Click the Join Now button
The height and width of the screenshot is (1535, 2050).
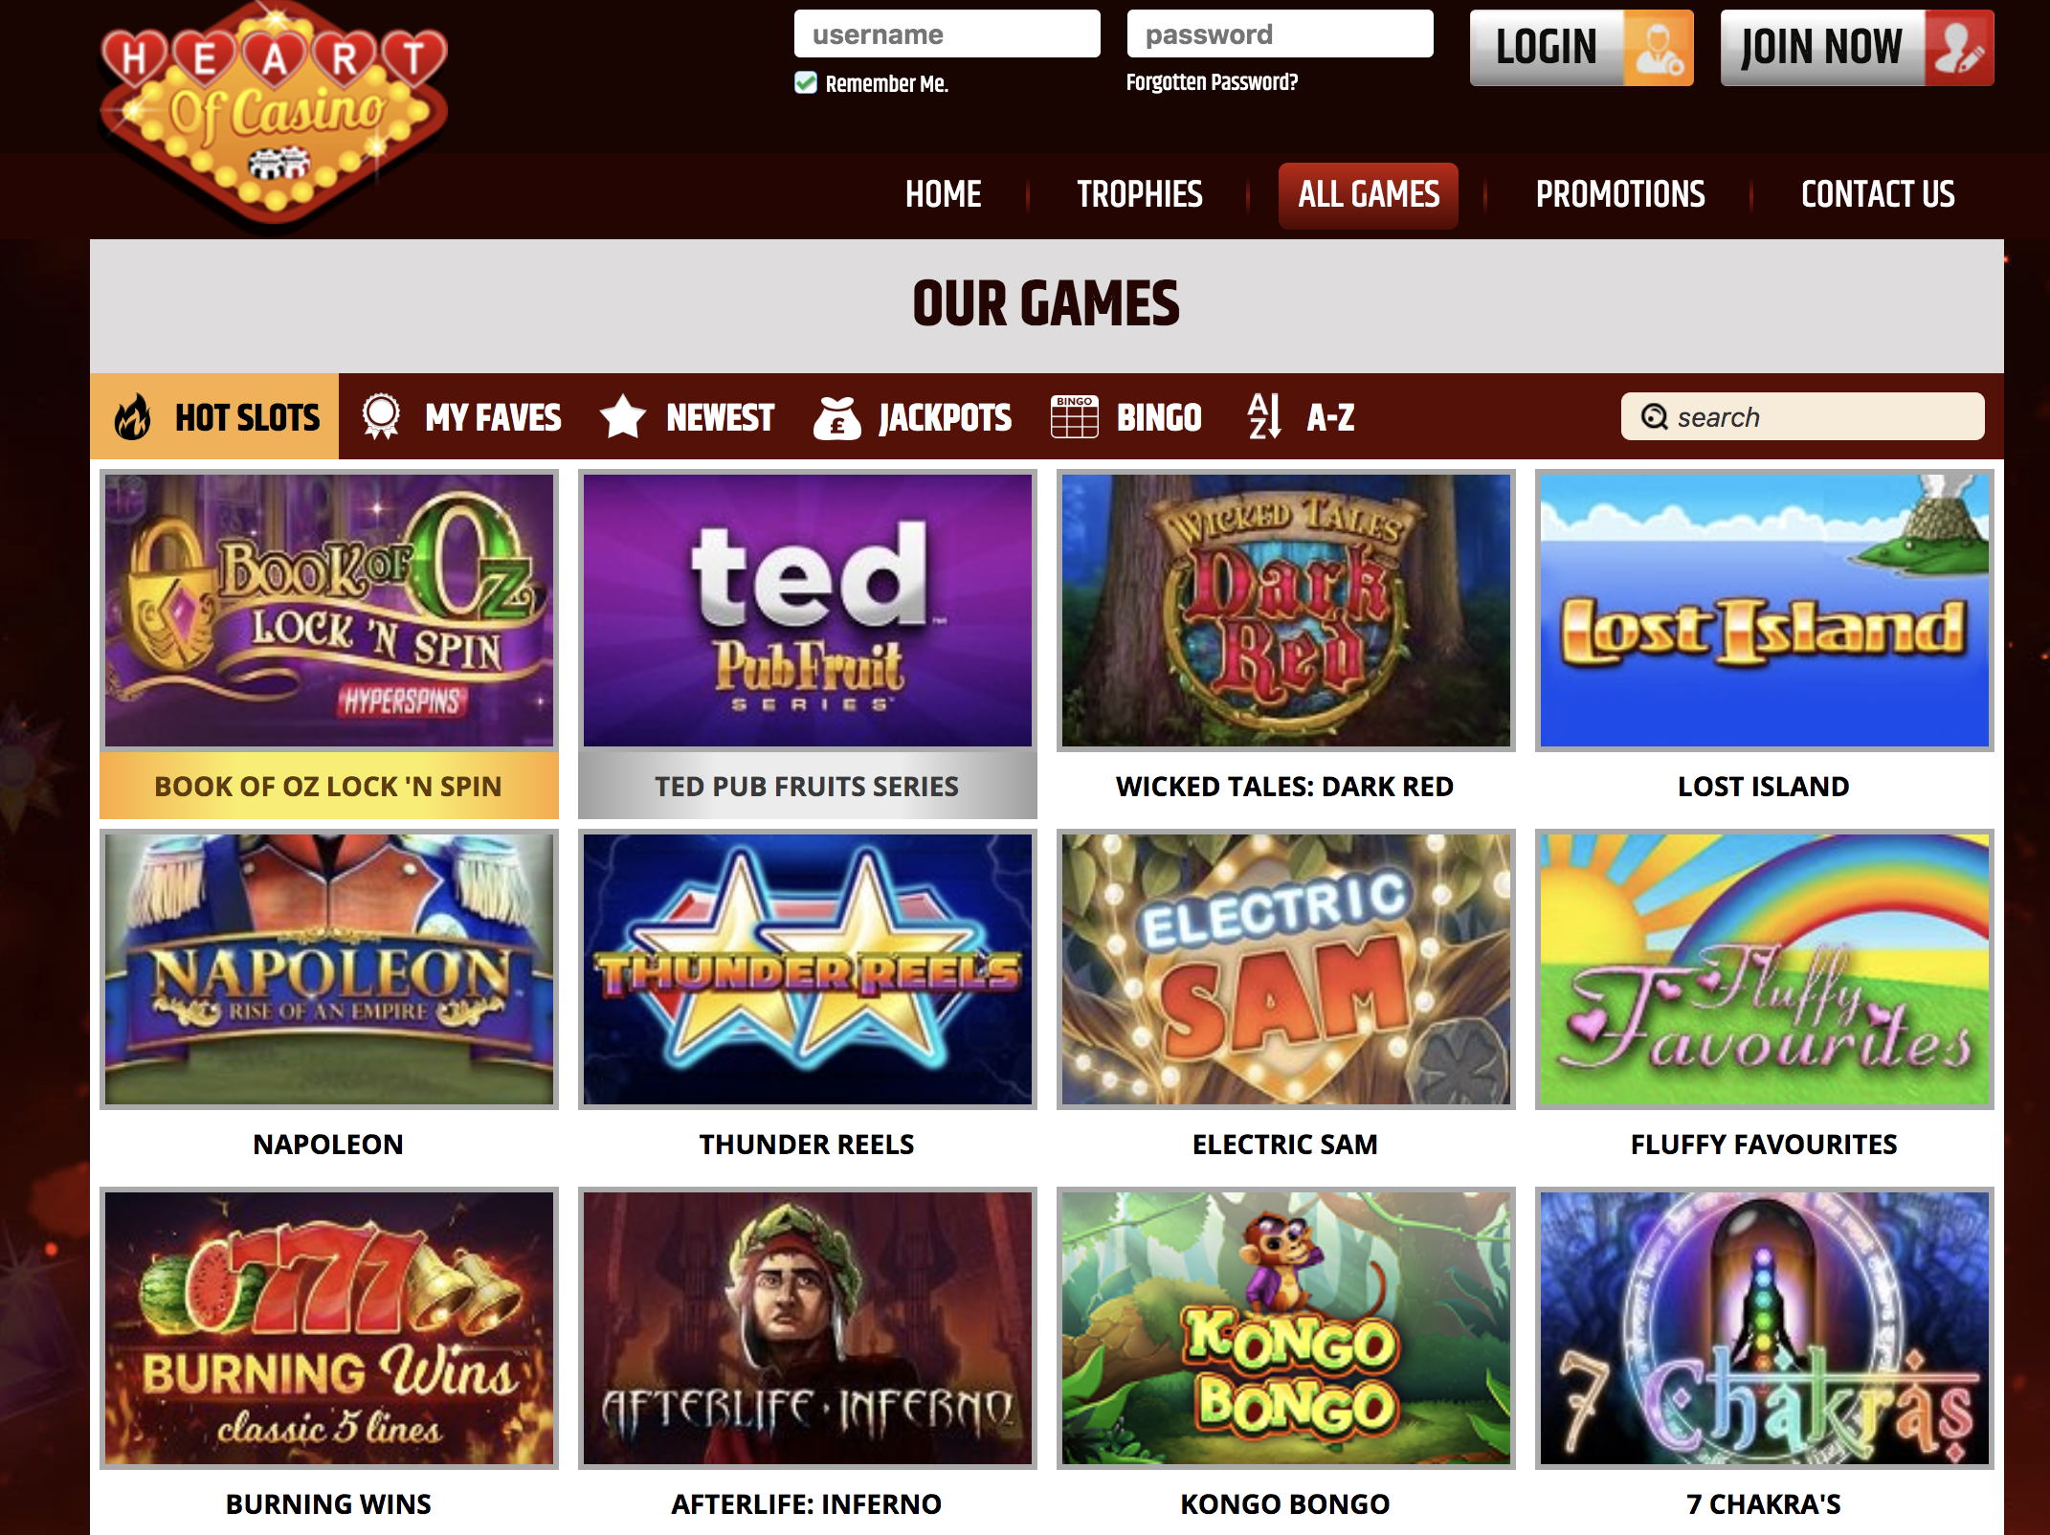(x=1858, y=48)
